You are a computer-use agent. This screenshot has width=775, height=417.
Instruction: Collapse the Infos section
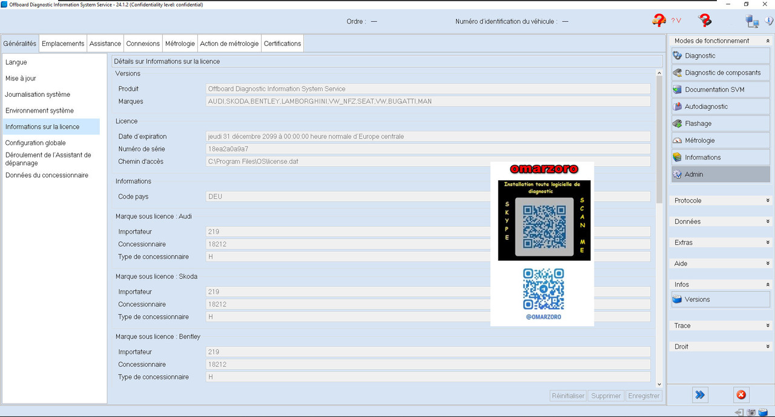(x=721, y=284)
